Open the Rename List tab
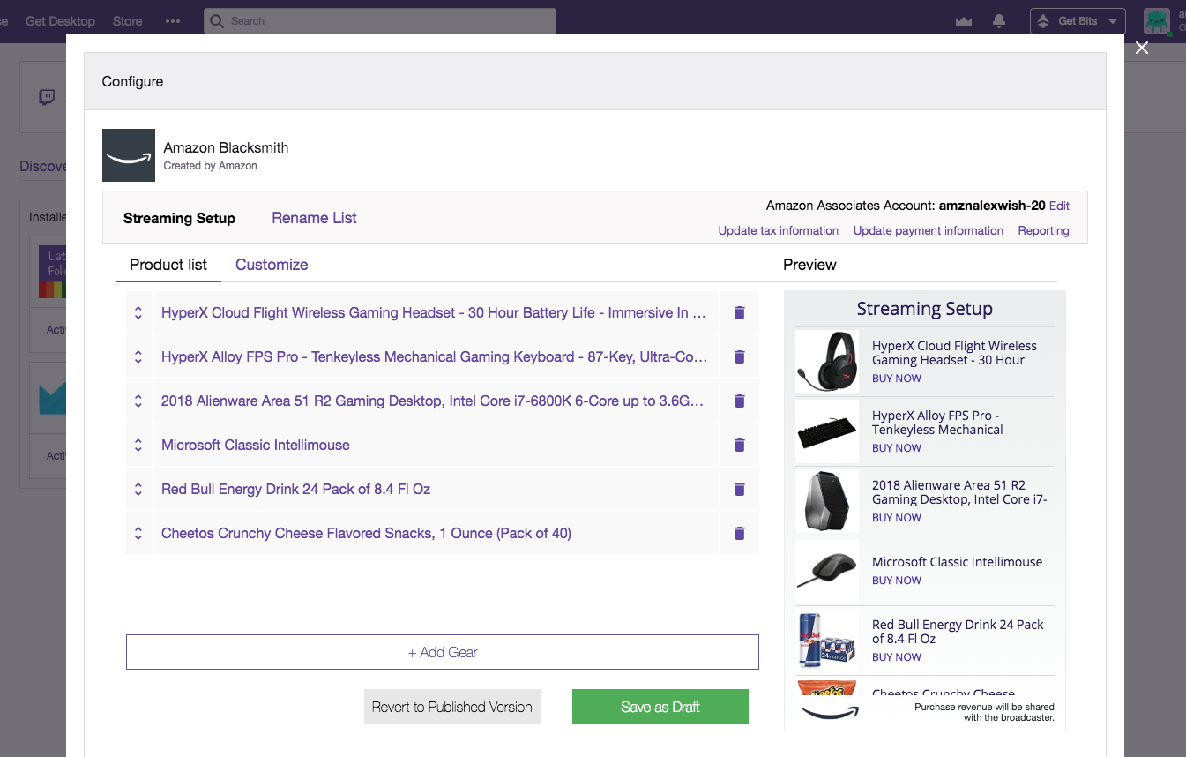The image size is (1186, 757). pyautogui.click(x=314, y=218)
